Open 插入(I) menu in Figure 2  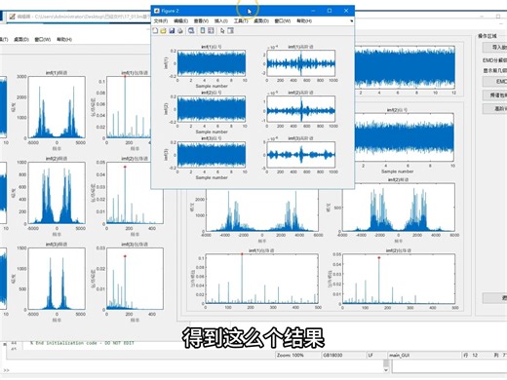[221, 20]
